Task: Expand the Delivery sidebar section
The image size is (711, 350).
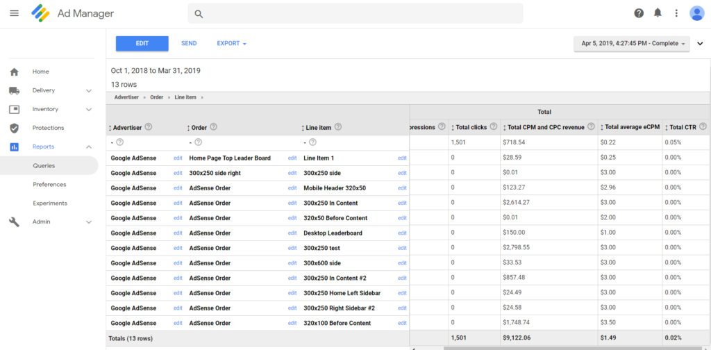Action: click(89, 91)
